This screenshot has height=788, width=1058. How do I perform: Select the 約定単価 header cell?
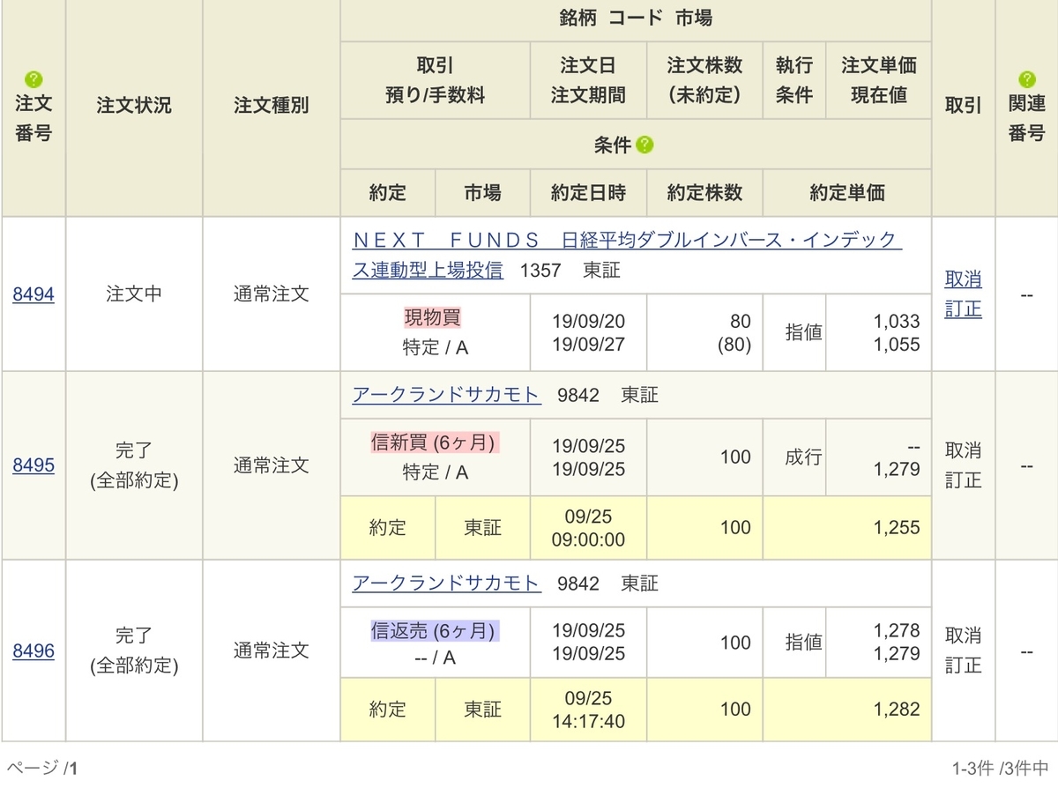click(846, 191)
